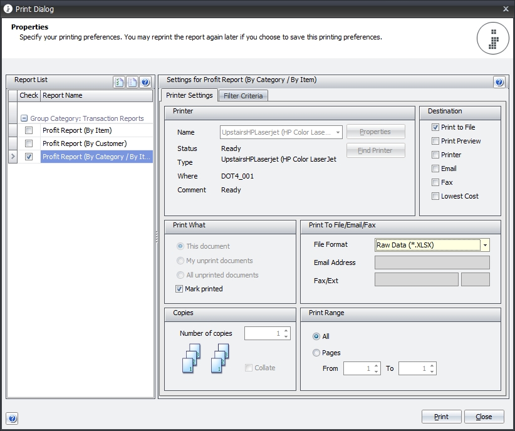Open help via the bottom-left question icon
The image size is (515, 431).
[11, 418]
